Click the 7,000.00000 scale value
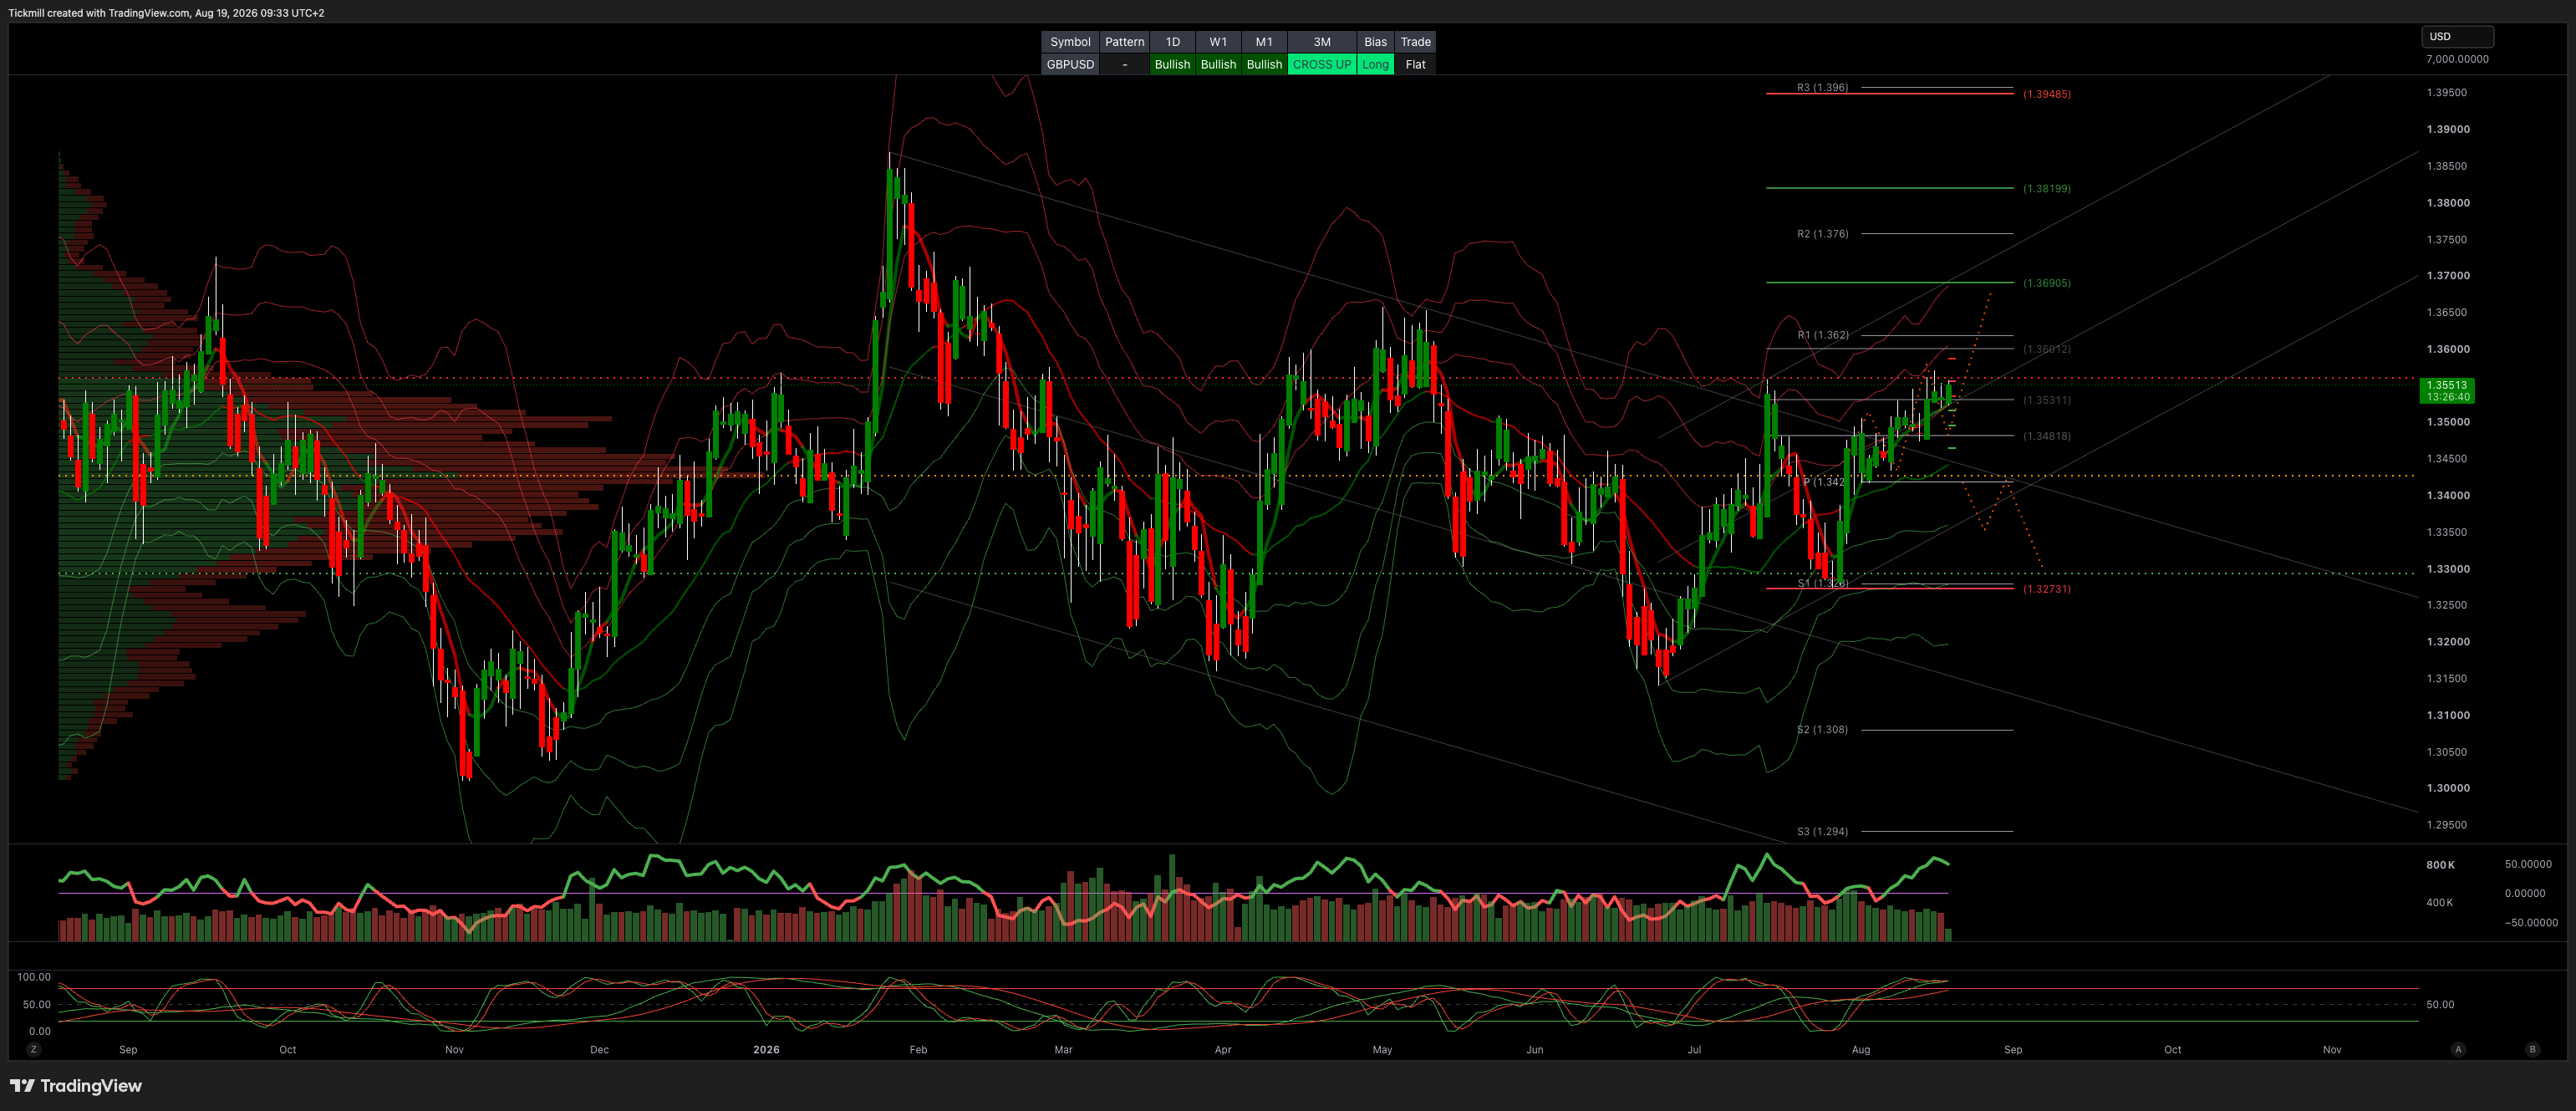This screenshot has width=2576, height=1111. point(2457,59)
